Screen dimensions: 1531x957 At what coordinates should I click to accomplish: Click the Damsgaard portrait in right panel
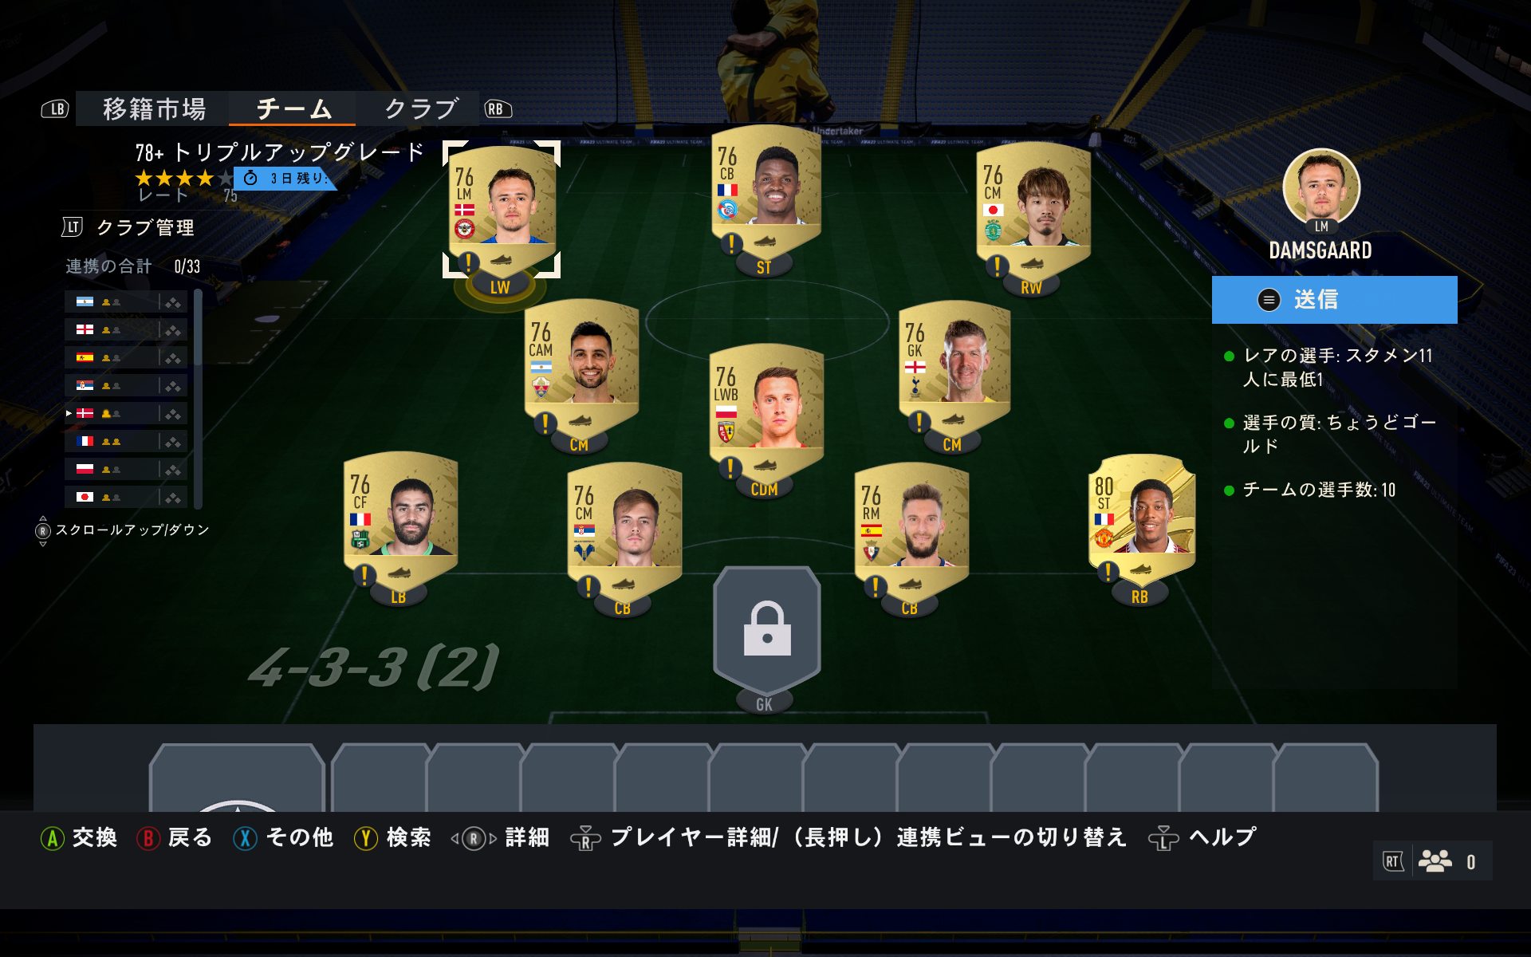[x=1321, y=188]
